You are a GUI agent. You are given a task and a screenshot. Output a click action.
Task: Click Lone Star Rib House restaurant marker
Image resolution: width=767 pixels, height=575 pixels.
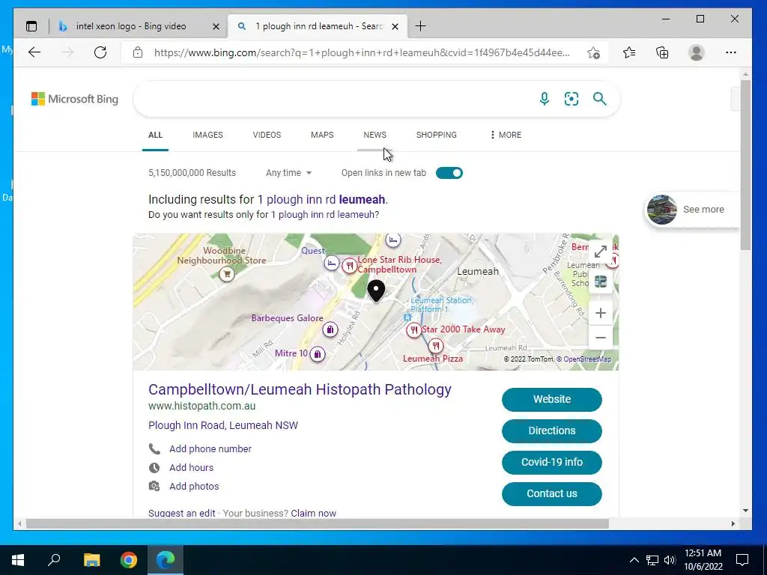(x=349, y=266)
